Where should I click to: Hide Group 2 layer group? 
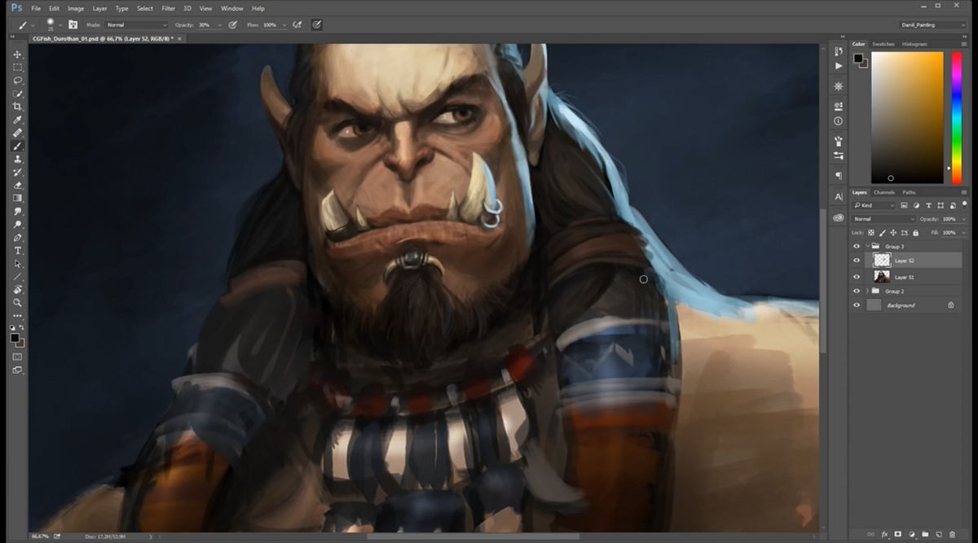856,291
